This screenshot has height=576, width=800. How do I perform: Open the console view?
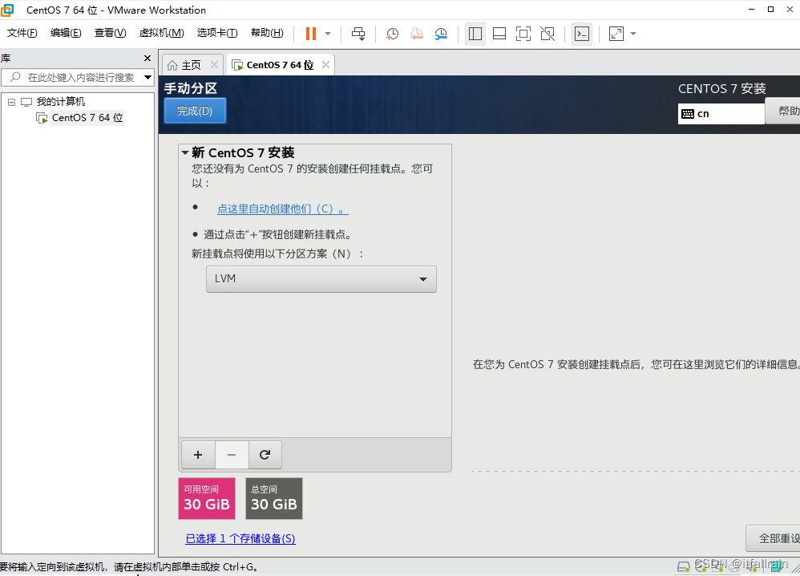(582, 34)
